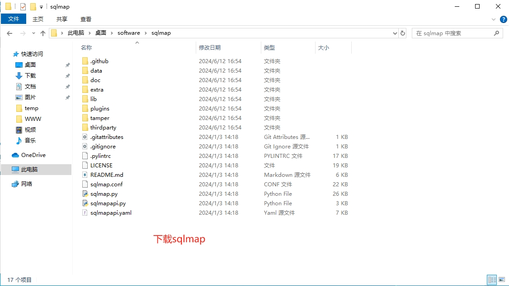
Task: Click the Markdown 源文件 type cell
Action: (287, 175)
